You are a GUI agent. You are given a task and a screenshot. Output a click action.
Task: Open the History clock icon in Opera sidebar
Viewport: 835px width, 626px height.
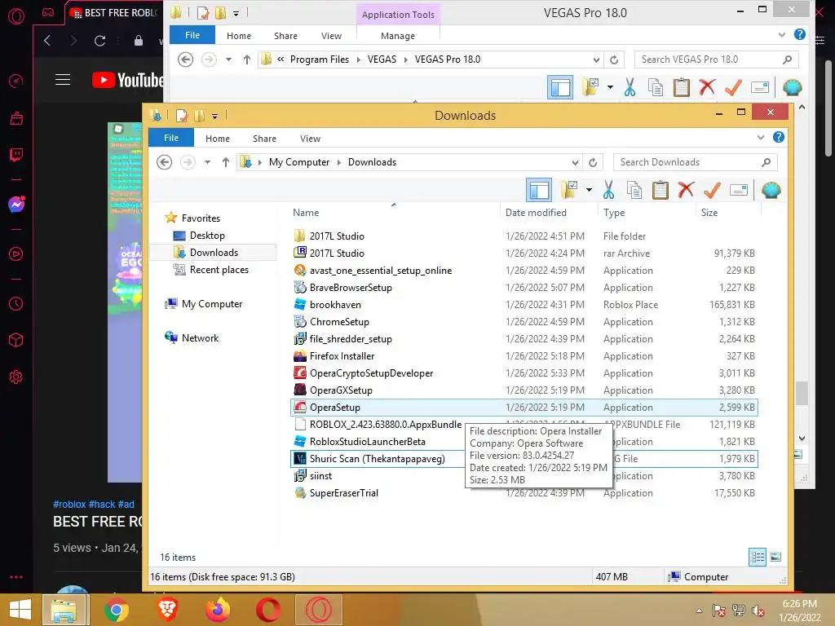click(x=16, y=303)
